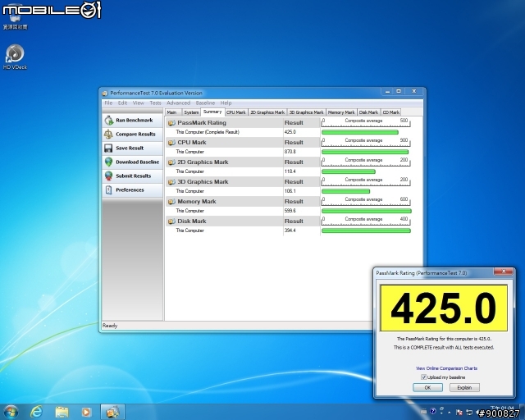
Task: Click the icon beside PassMark Rating heading
Action: (x=171, y=123)
